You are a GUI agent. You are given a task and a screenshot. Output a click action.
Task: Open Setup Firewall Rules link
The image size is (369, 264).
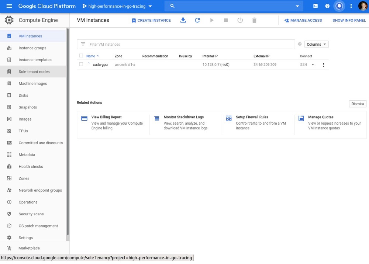252,117
